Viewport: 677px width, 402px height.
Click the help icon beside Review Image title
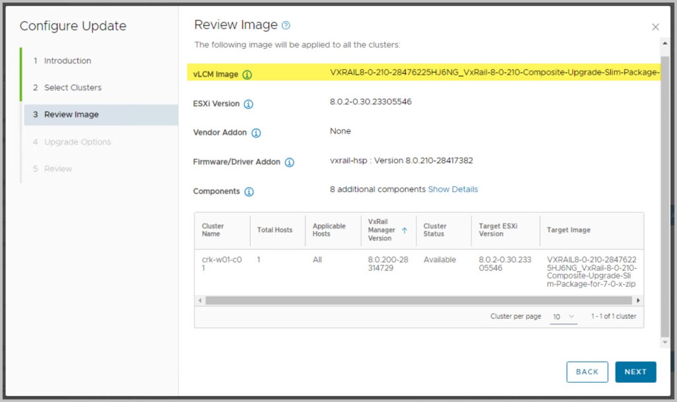click(x=286, y=26)
